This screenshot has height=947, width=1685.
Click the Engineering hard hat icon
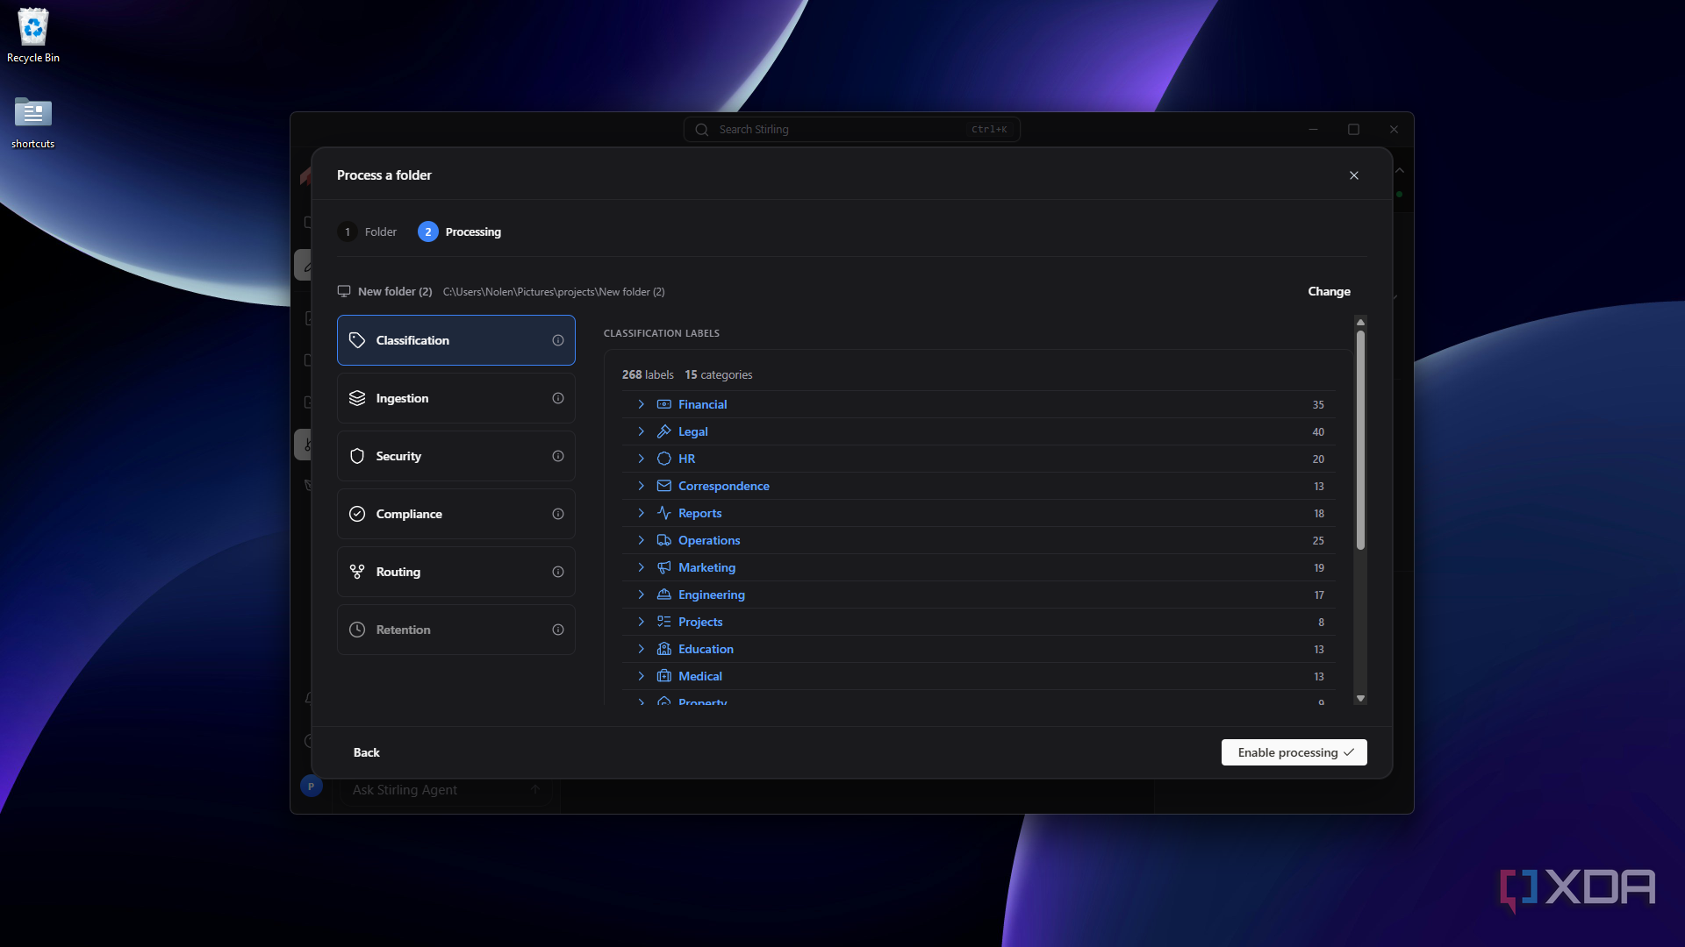[664, 595]
